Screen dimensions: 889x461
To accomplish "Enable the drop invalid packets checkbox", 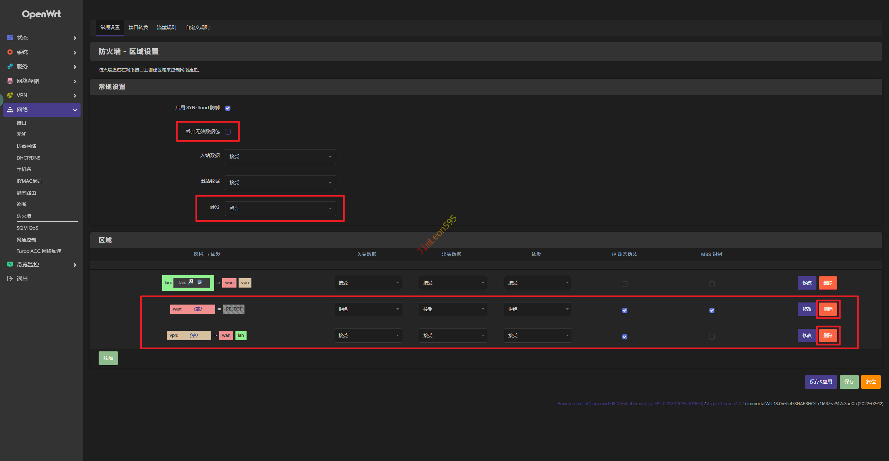I will [228, 132].
